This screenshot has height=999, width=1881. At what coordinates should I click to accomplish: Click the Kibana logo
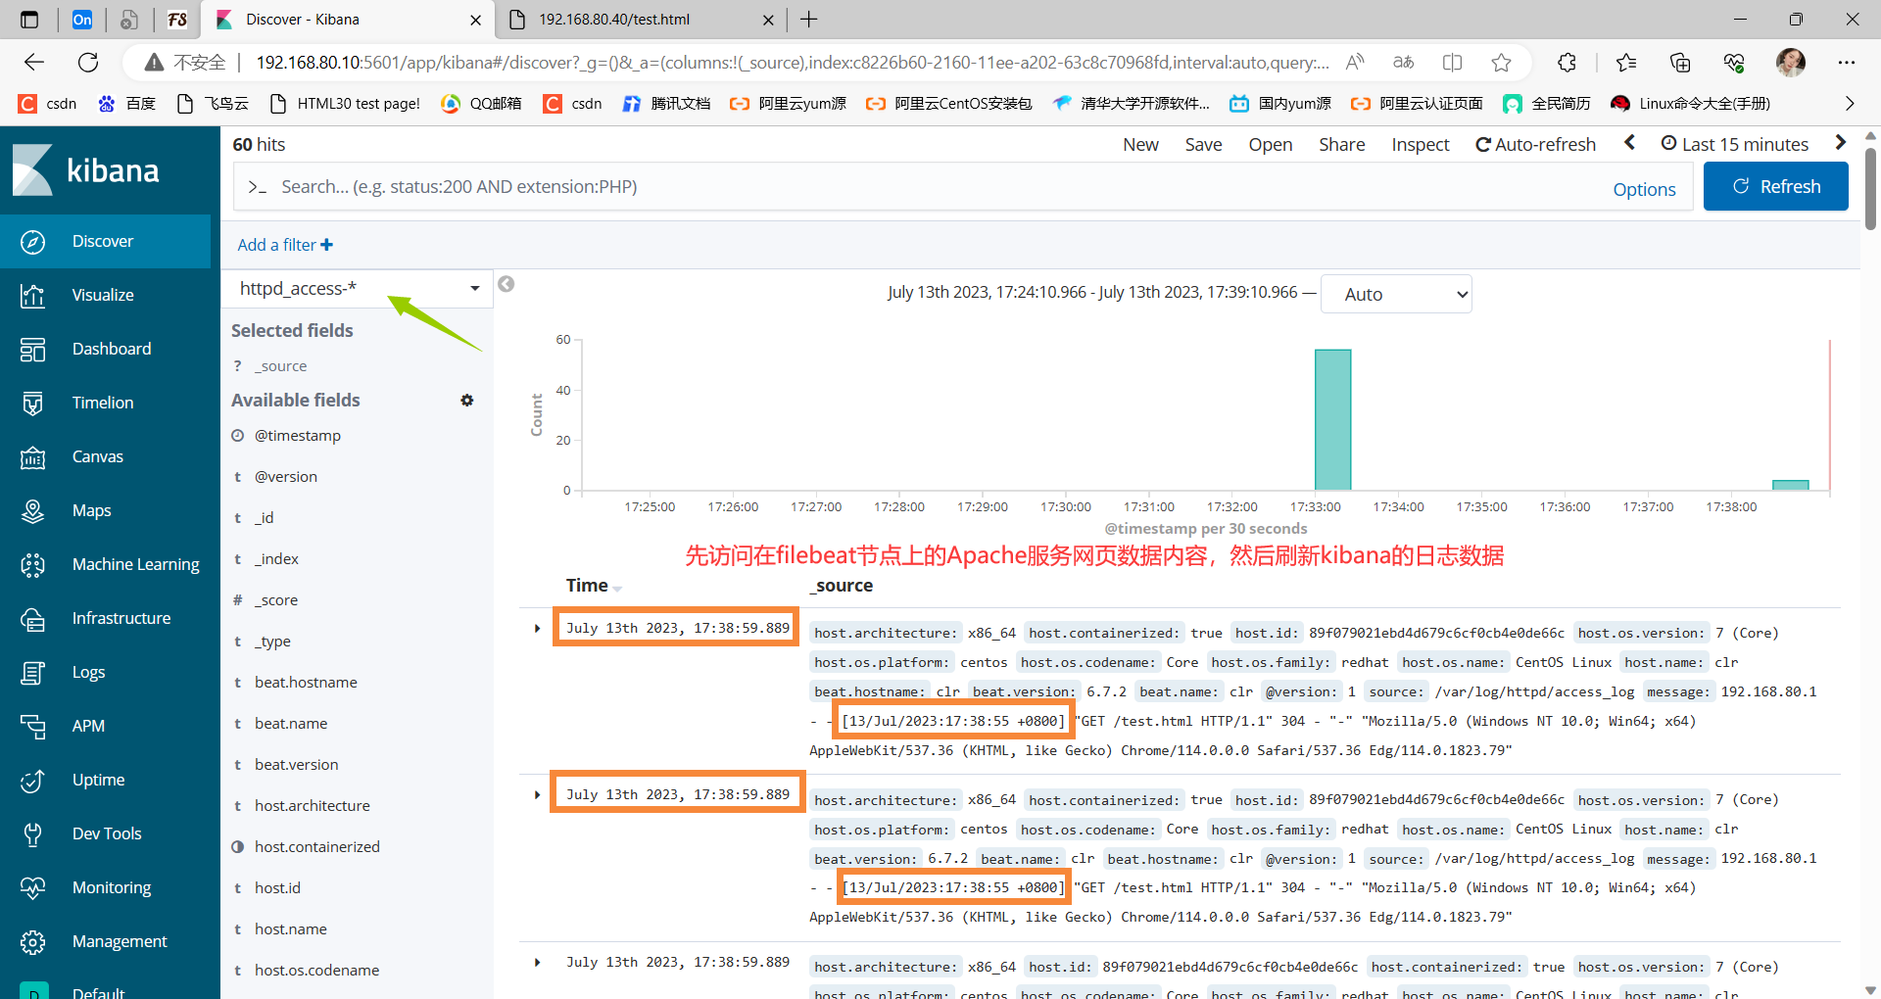(85, 170)
